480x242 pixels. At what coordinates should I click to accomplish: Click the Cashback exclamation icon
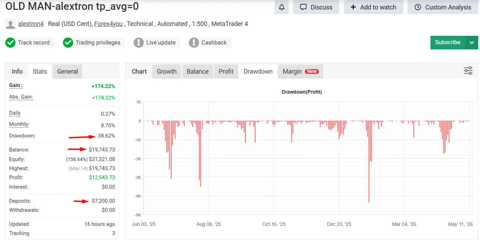[193, 43]
